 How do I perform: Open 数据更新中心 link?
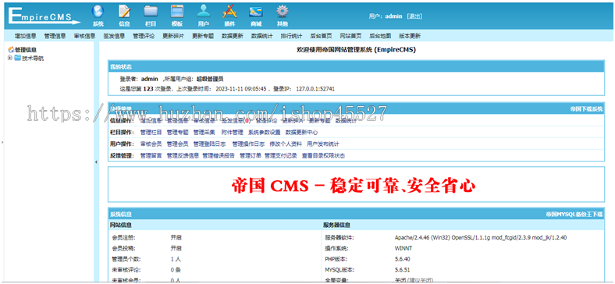(301, 133)
